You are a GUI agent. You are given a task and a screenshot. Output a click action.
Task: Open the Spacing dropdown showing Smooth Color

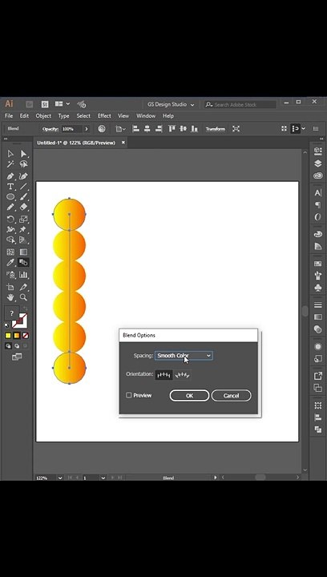coord(184,356)
